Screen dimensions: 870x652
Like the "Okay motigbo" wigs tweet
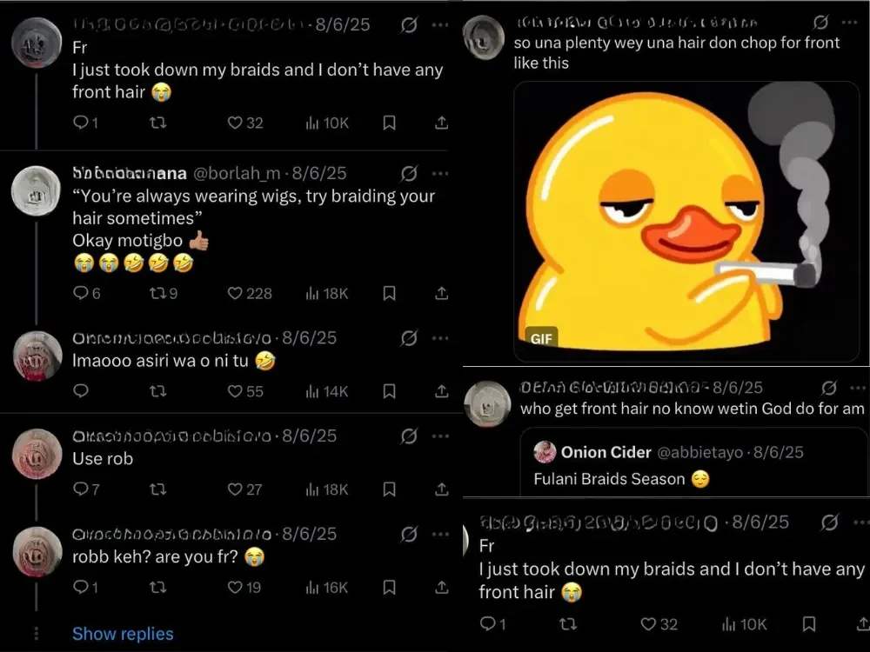tap(235, 294)
